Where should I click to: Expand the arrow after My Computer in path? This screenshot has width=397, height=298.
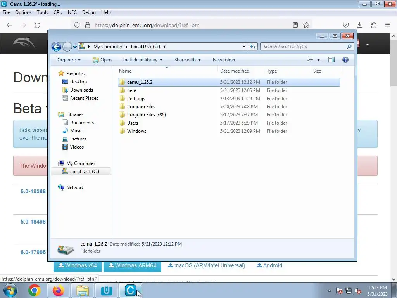(x=127, y=47)
